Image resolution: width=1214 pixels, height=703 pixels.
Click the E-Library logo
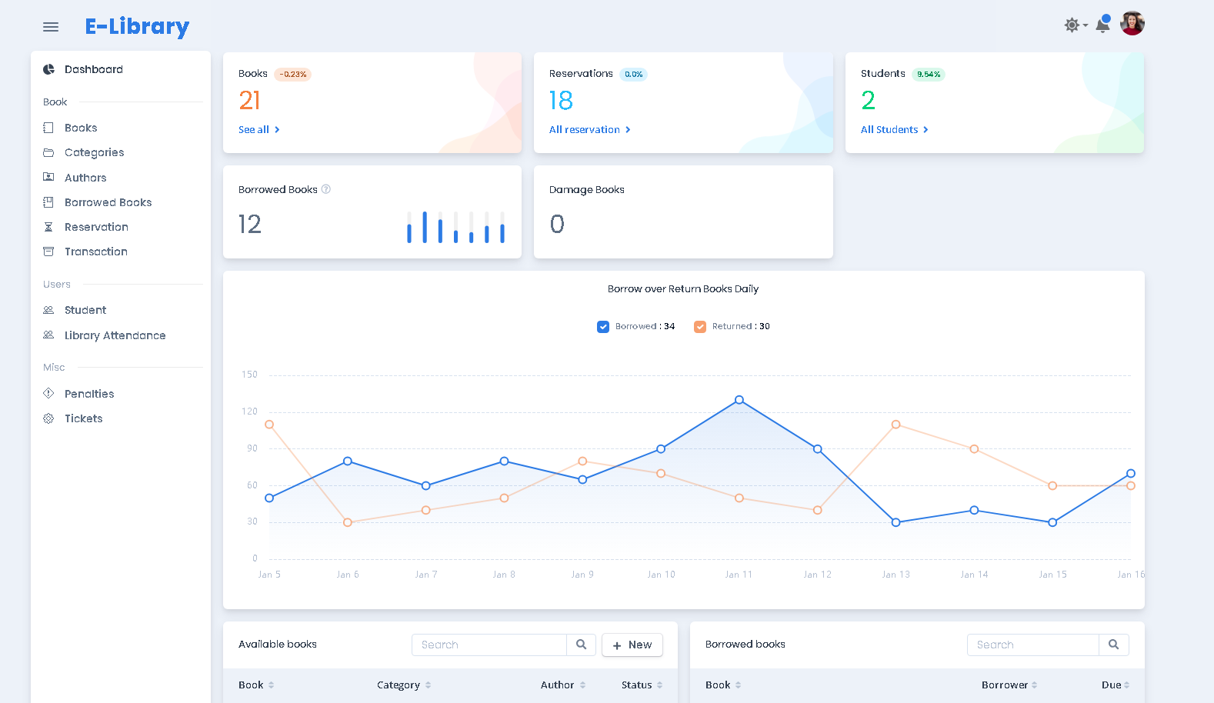click(x=137, y=27)
